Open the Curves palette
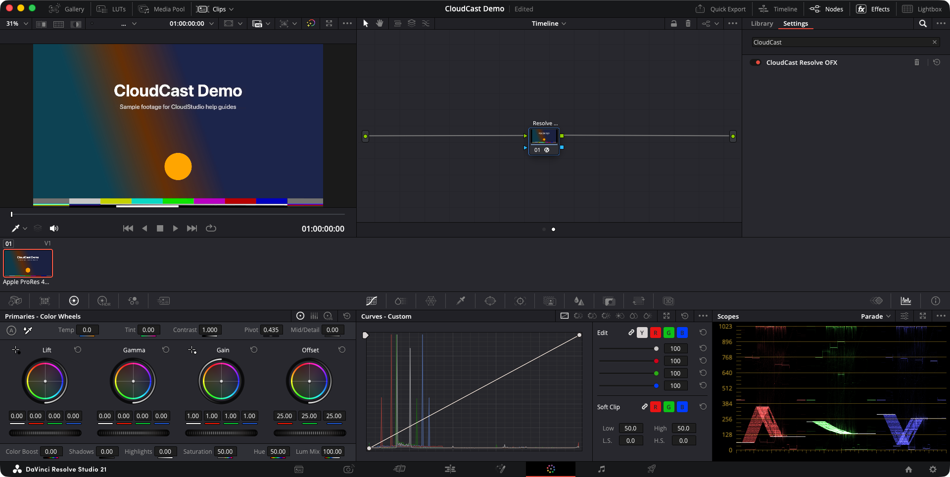 pyautogui.click(x=372, y=301)
